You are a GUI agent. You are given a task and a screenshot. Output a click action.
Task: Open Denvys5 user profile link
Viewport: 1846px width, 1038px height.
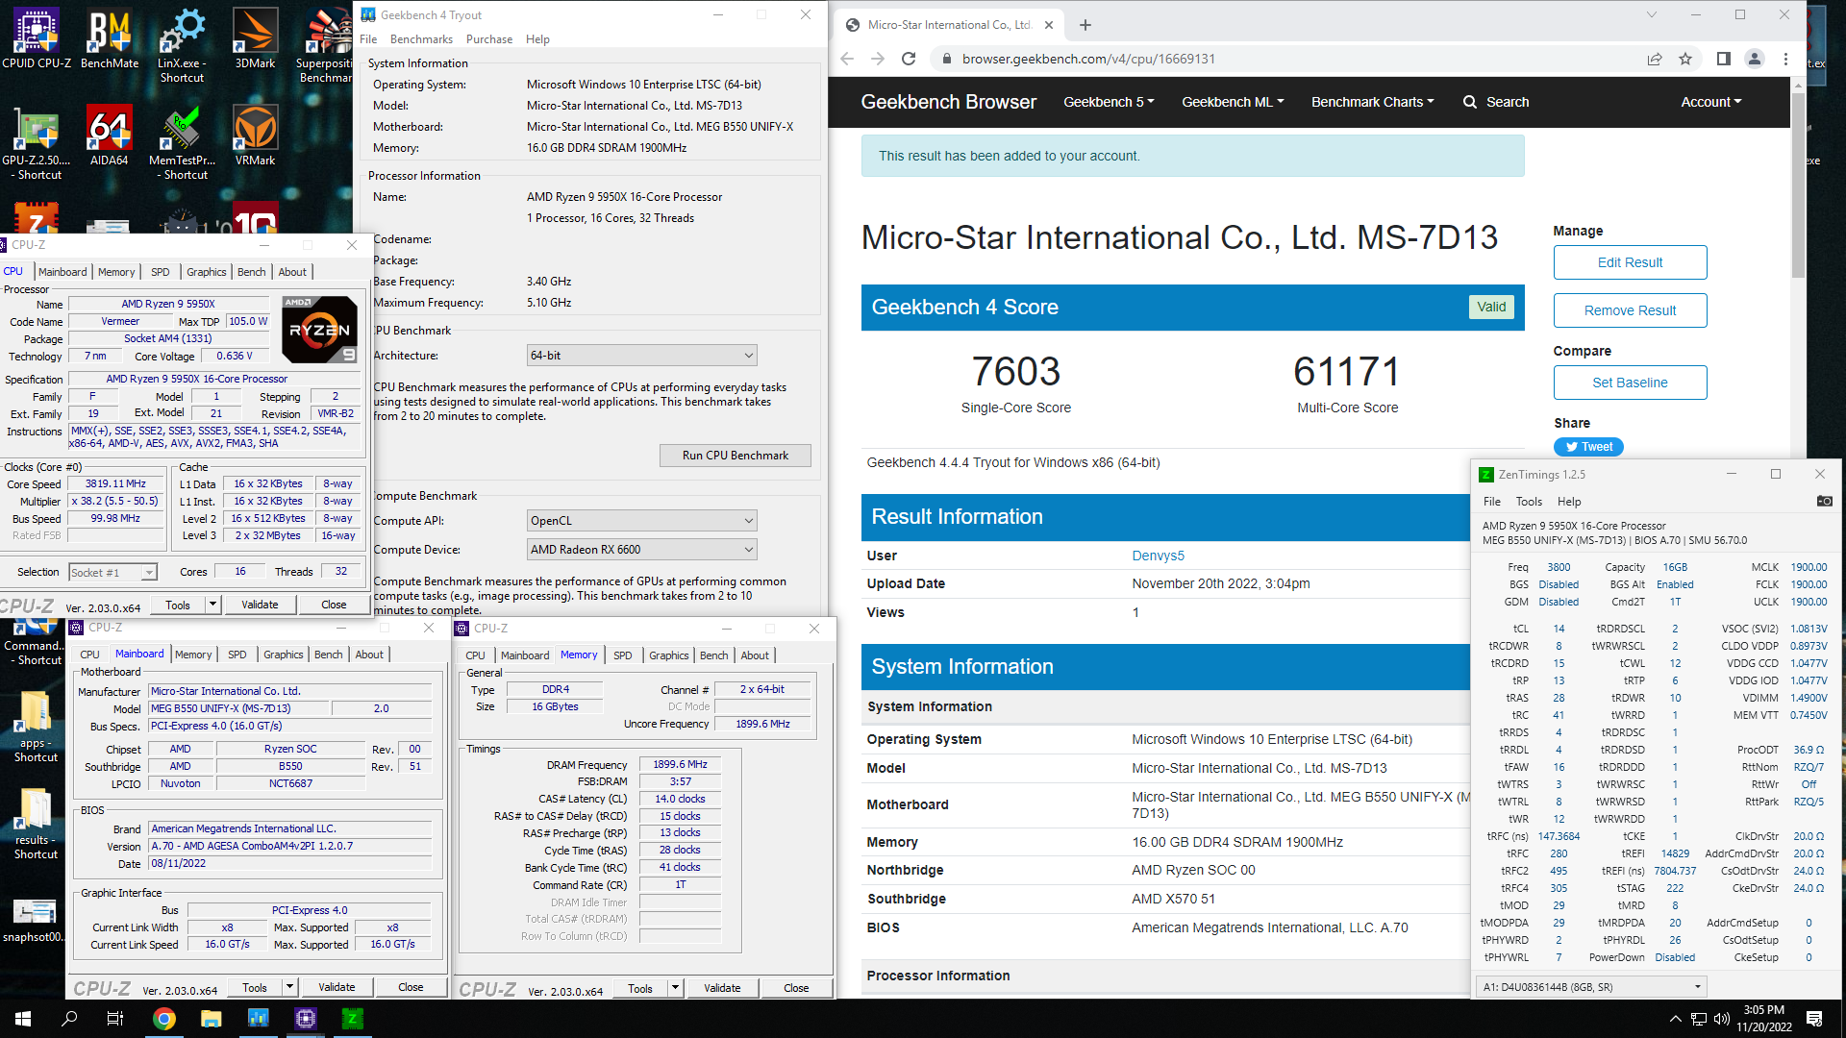click(1158, 556)
